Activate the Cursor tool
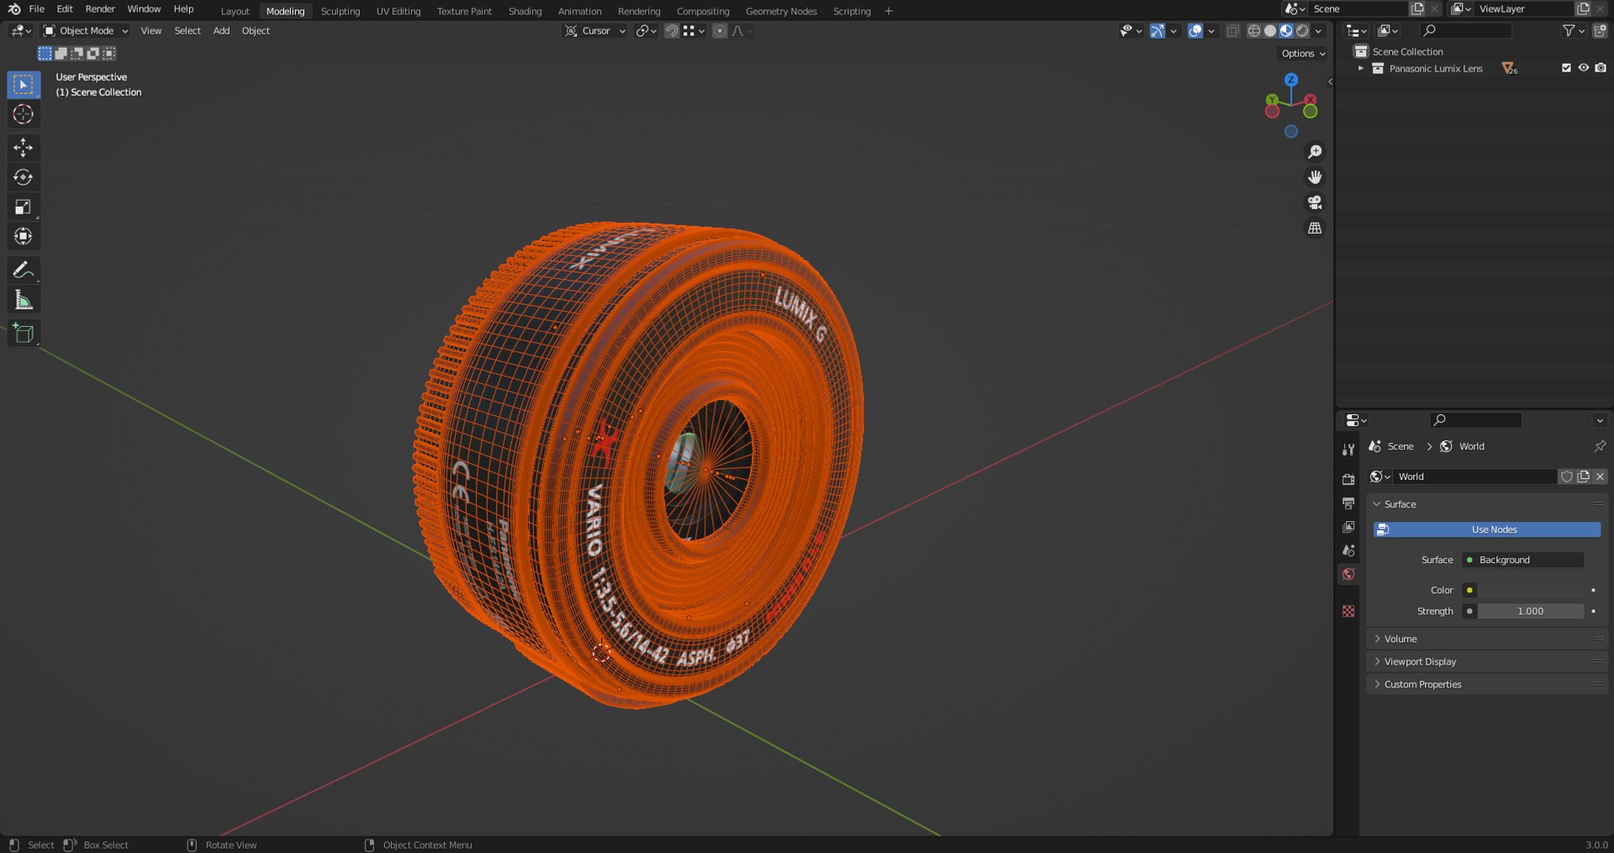The width and height of the screenshot is (1614, 853). pyautogui.click(x=24, y=114)
